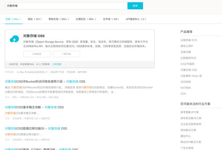
Task: Open 云服务器 ECS in product recommendations
Action: [189, 40]
